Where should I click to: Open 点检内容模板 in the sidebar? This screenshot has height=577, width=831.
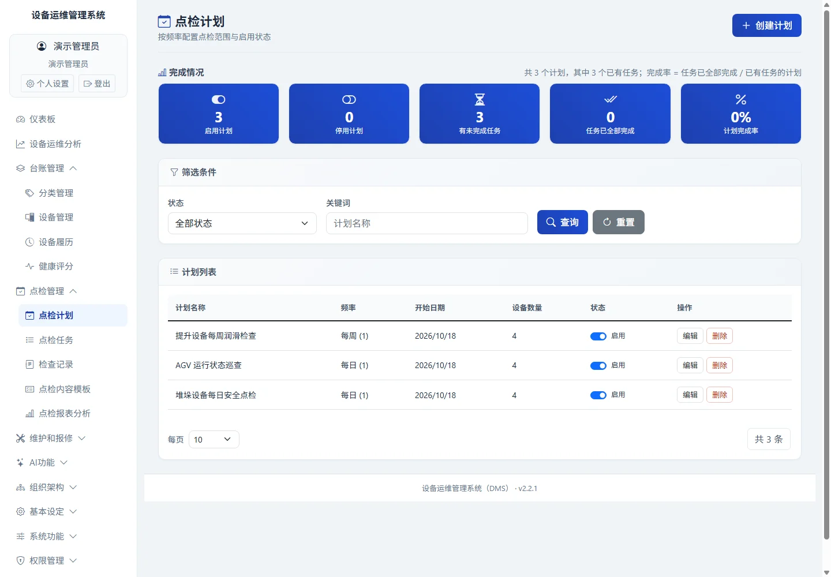point(73,389)
